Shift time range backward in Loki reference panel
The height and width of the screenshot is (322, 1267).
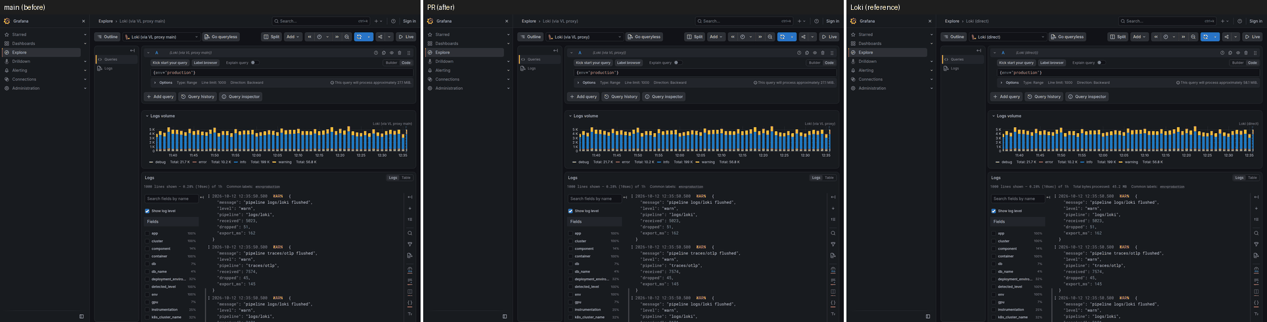tap(1156, 37)
